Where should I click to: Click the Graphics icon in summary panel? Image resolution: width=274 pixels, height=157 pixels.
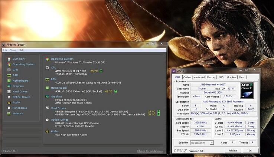[47, 97]
